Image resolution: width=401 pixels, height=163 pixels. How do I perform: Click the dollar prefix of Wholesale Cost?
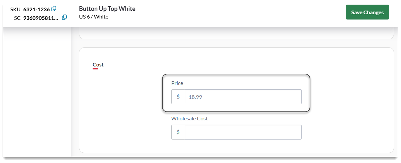pos(178,132)
